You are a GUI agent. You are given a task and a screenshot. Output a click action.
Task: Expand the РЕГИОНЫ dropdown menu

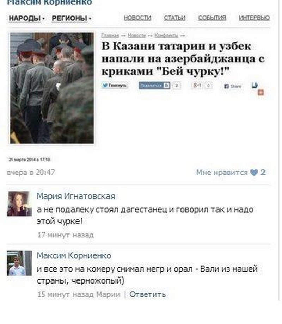coord(71,18)
